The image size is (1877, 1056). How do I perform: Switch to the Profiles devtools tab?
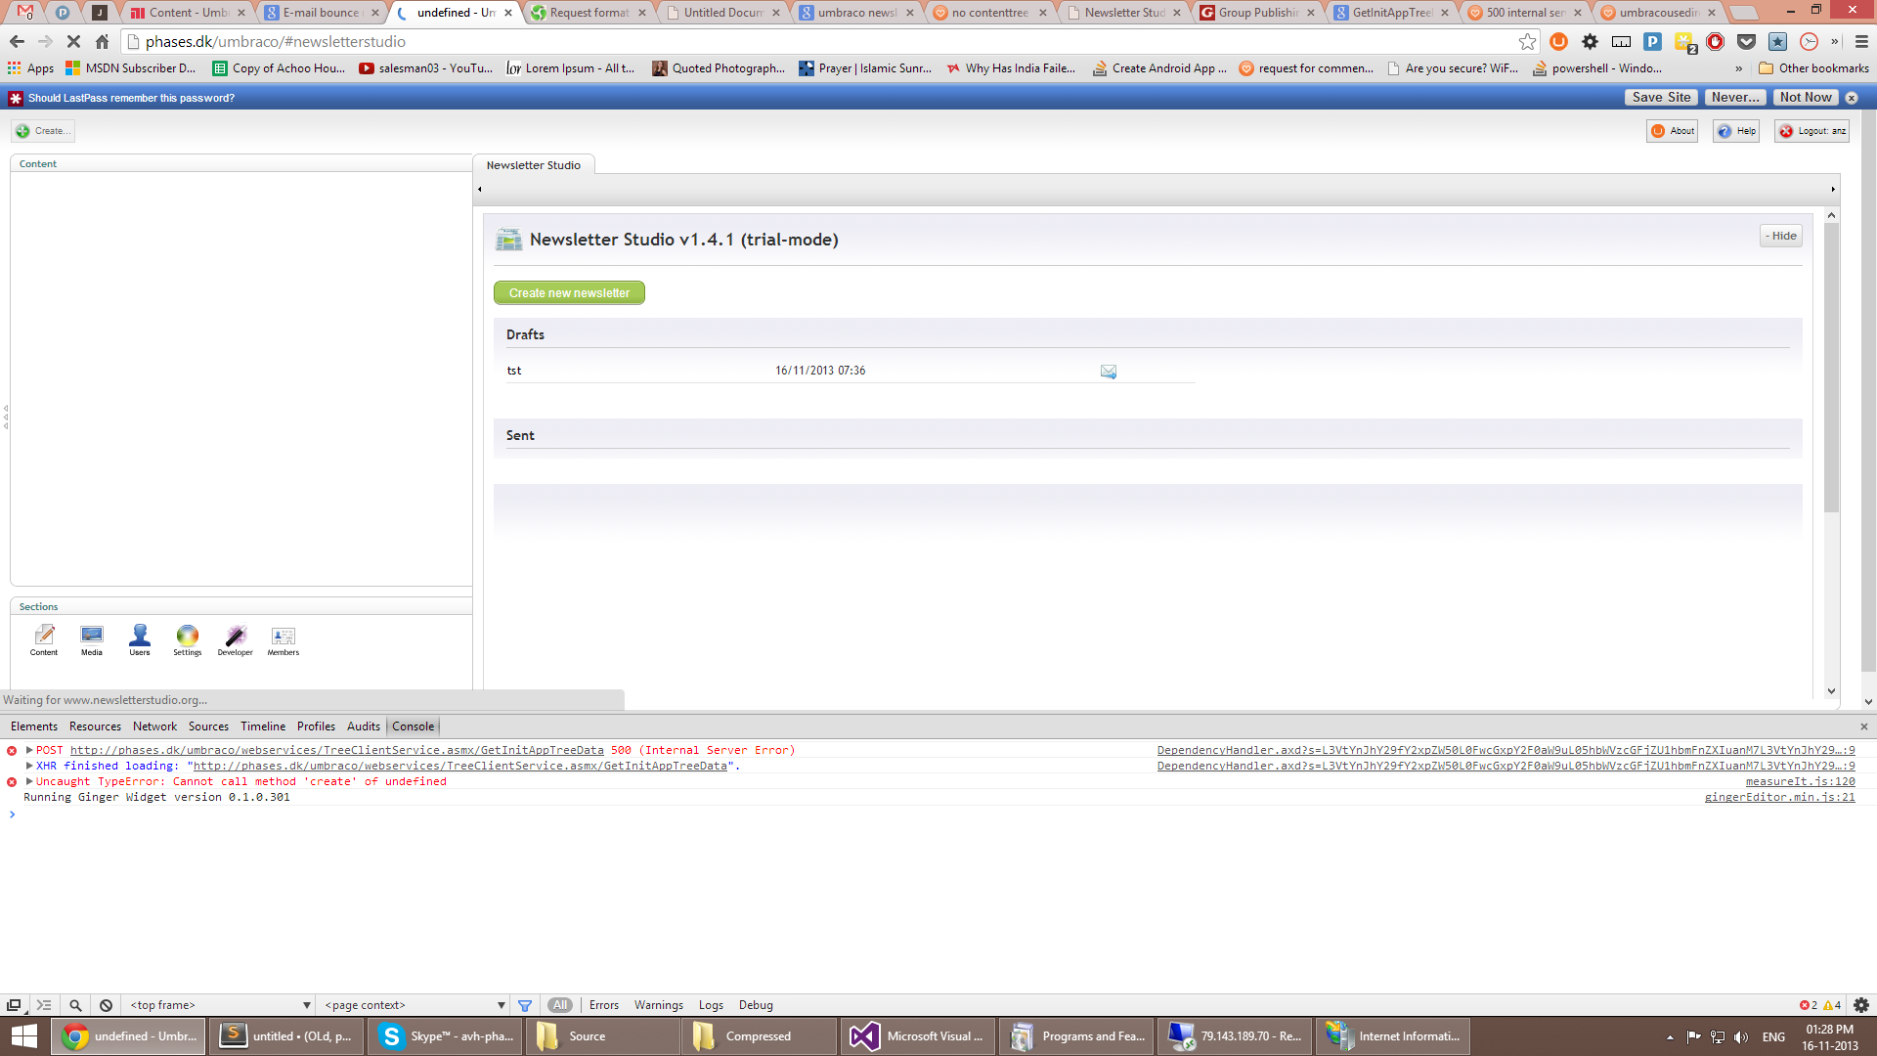(316, 726)
